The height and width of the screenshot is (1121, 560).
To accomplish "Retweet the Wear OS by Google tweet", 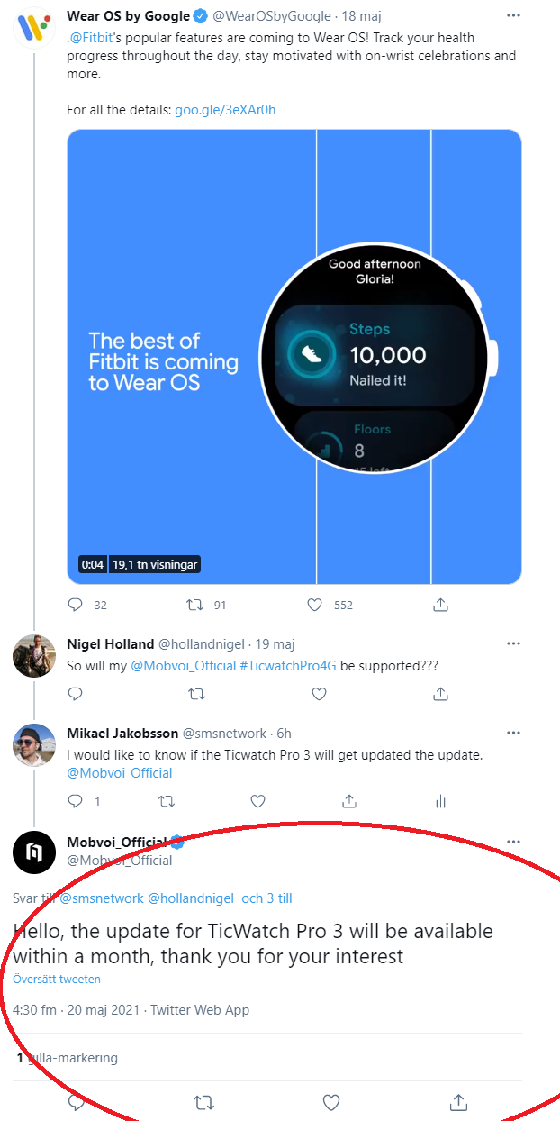I will coord(194,605).
